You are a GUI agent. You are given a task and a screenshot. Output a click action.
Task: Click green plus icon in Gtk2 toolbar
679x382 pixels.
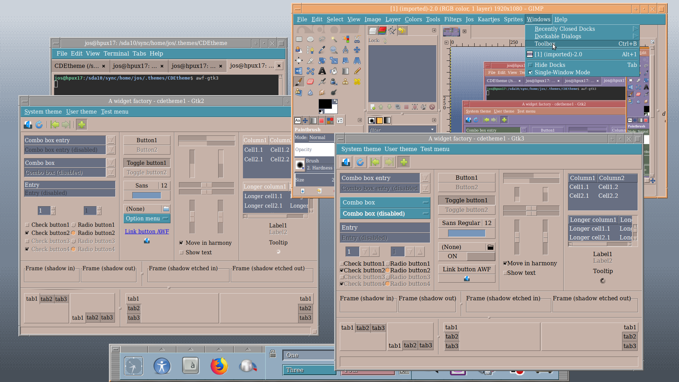tap(81, 125)
